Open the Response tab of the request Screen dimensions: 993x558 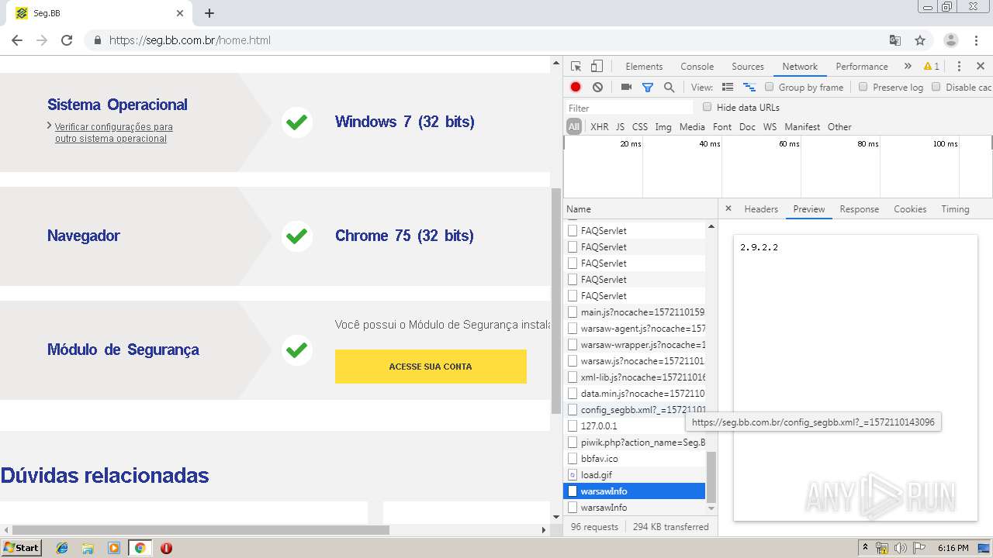click(860, 209)
